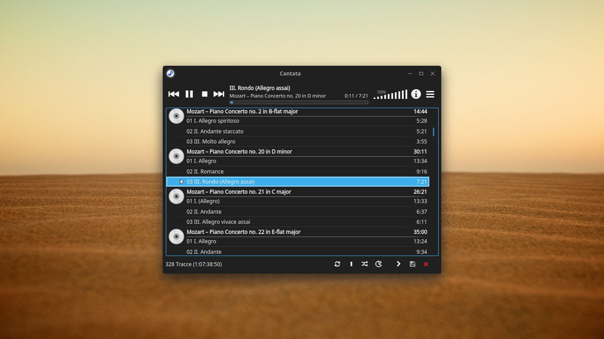Seek in the track progress bar
This screenshot has height=339, width=604.
coord(299,102)
